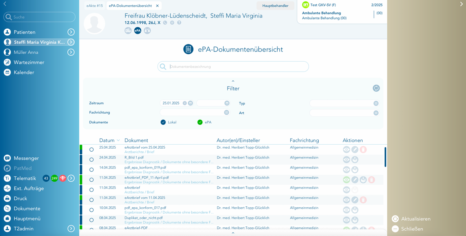Open the Typ filter dropdown list
The image size is (466, 236).
(x=376, y=103)
